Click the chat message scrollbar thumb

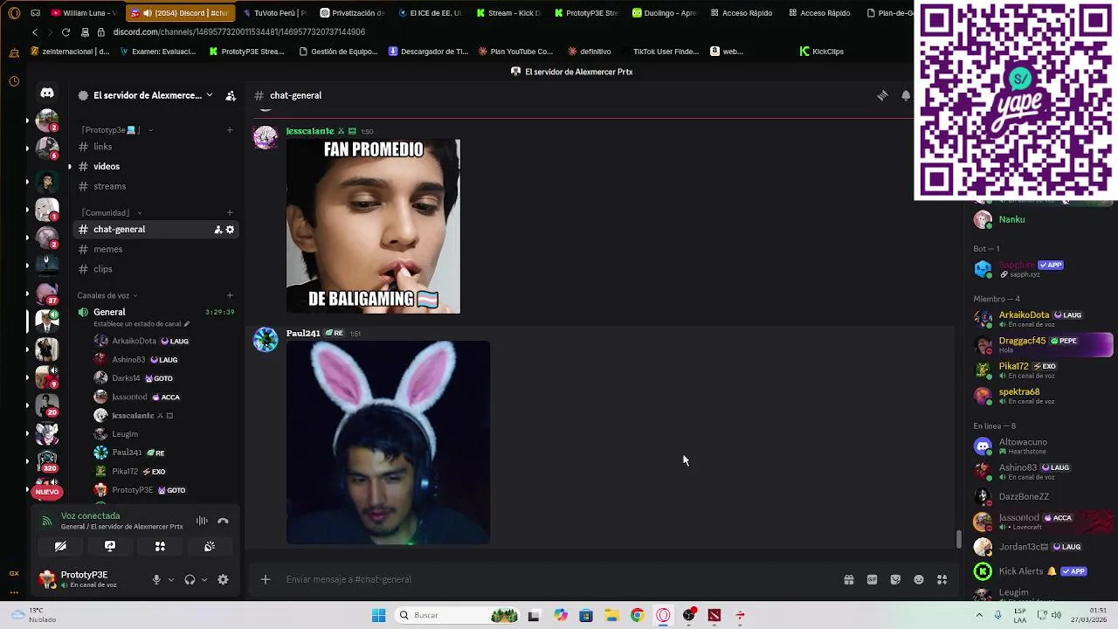958,540
